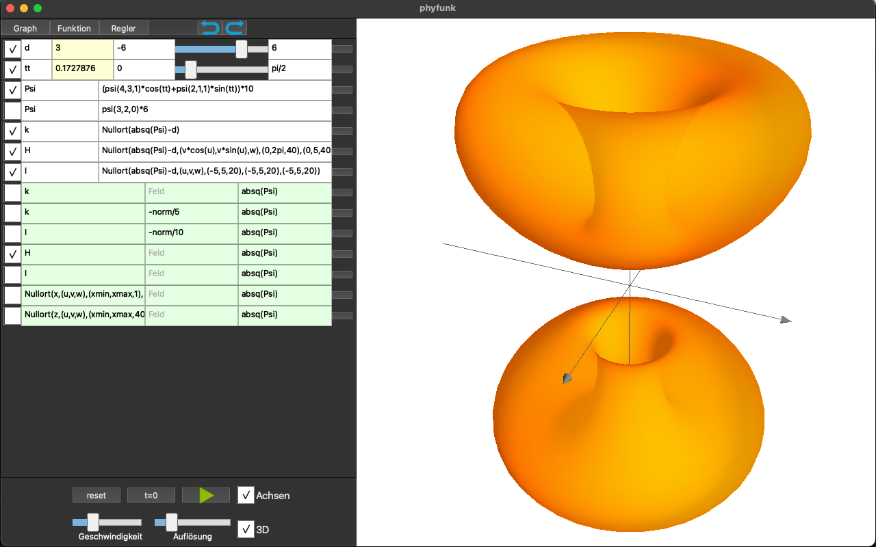
Task: Click the gray handle beside the tt row
Action: pyautogui.click(x=342, y=70)
